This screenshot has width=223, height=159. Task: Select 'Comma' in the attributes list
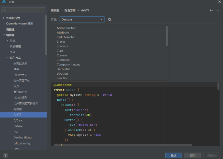tap(62, 55)
